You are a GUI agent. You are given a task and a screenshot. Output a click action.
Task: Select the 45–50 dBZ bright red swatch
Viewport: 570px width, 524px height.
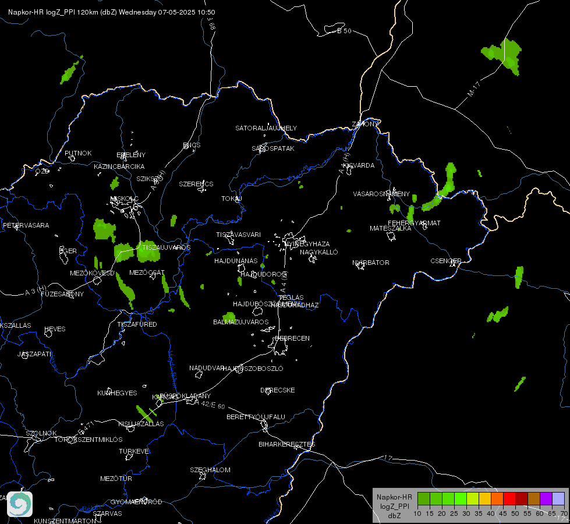tap(509, 499)
